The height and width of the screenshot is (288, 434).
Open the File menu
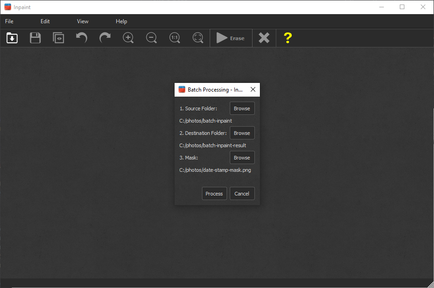pos(9,21)
